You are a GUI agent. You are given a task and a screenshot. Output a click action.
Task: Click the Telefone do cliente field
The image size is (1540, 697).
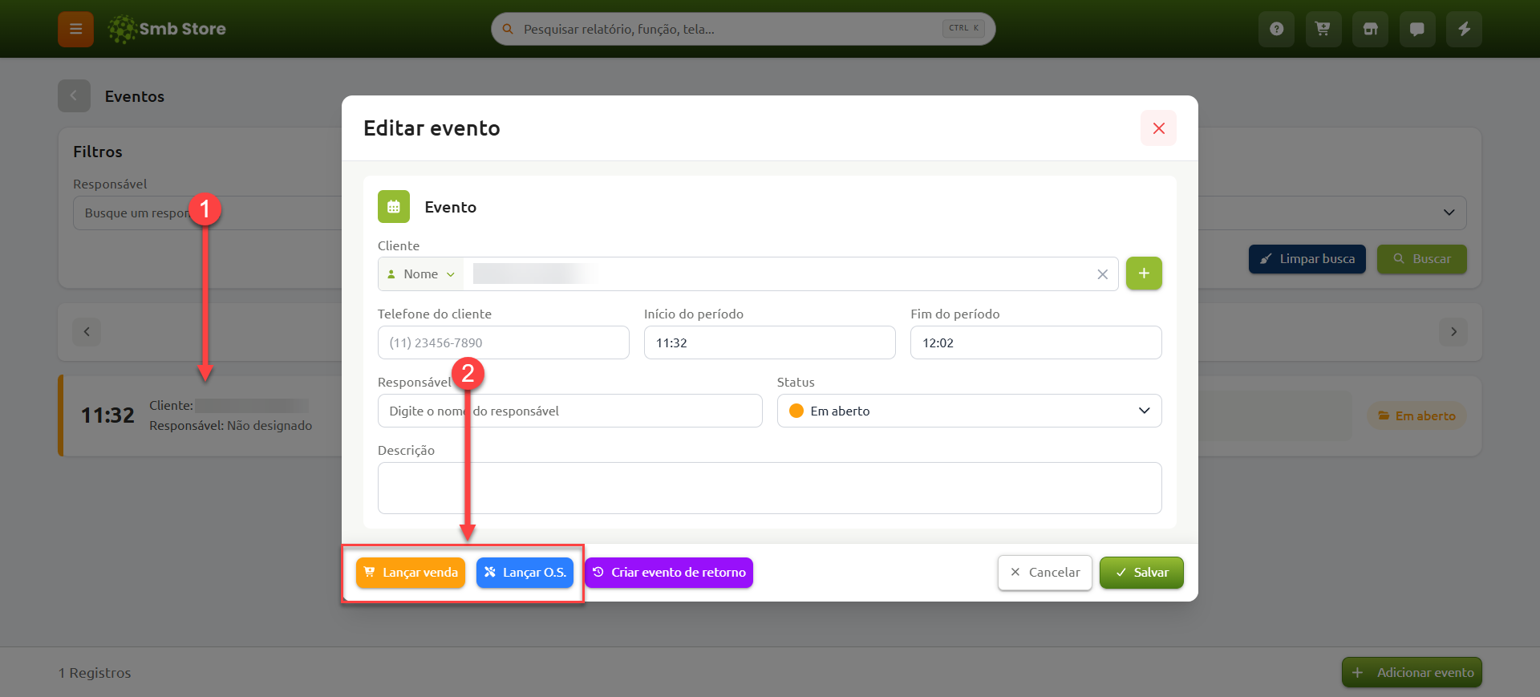[x=504, y=342]
